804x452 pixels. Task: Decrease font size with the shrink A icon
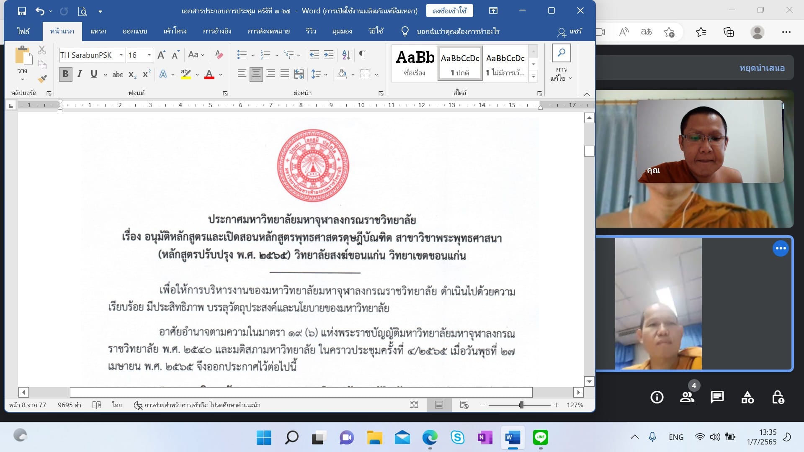(x=175, y=55)
